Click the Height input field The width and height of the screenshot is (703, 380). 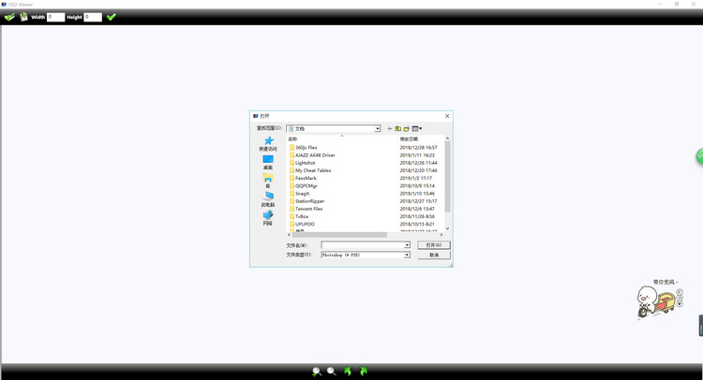click(93, 17)
